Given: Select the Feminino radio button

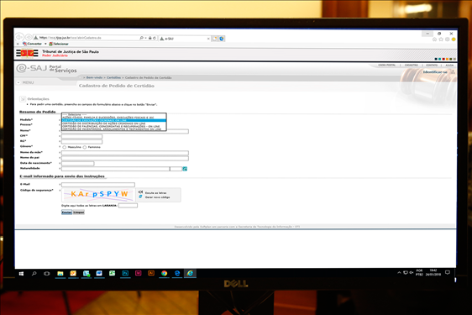Looking at the screenshot, I should 85,147.
